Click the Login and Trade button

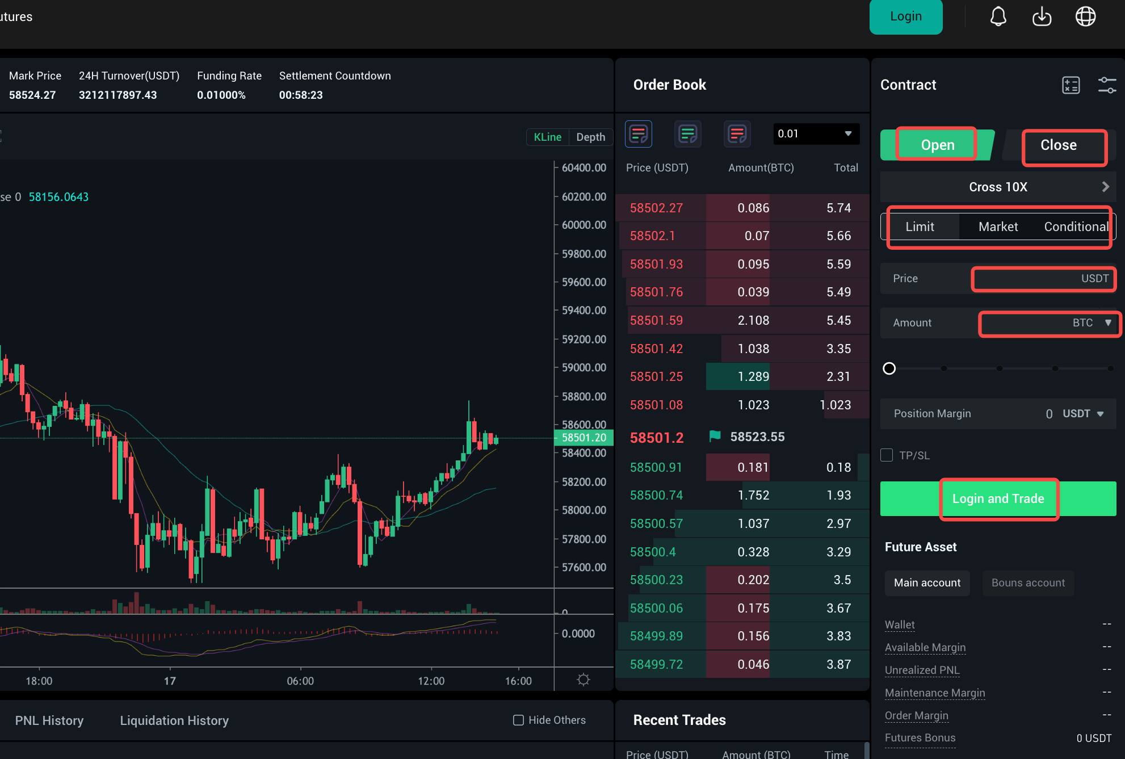click(998, 498)
